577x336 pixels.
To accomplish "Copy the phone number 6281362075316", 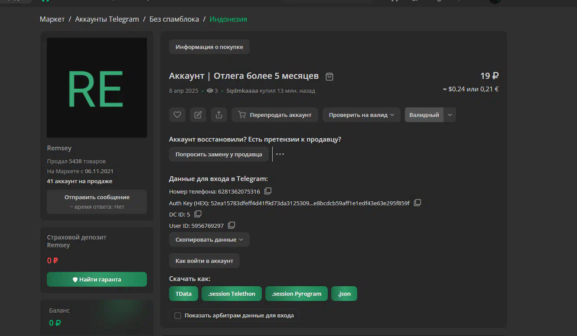I will coord(268,191).
